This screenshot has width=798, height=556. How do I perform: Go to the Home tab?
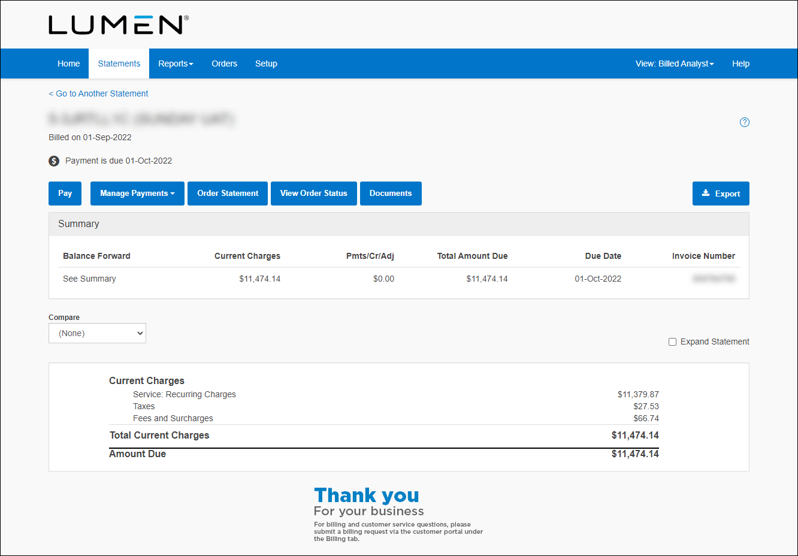coord(69,64)
